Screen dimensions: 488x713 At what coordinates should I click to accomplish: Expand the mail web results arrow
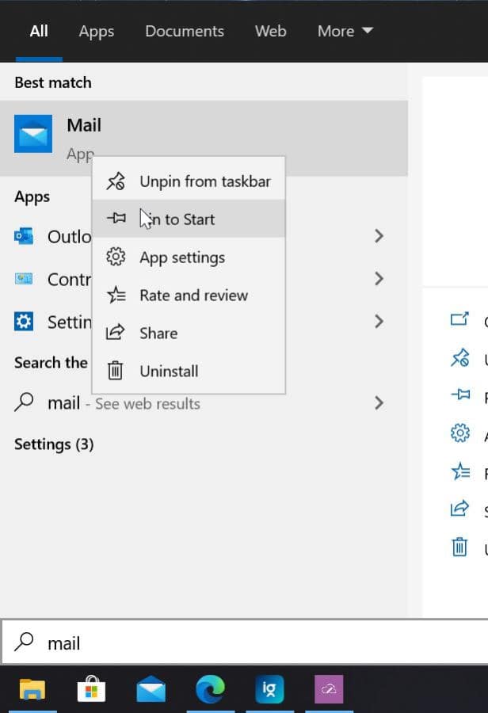click(379, 403)
